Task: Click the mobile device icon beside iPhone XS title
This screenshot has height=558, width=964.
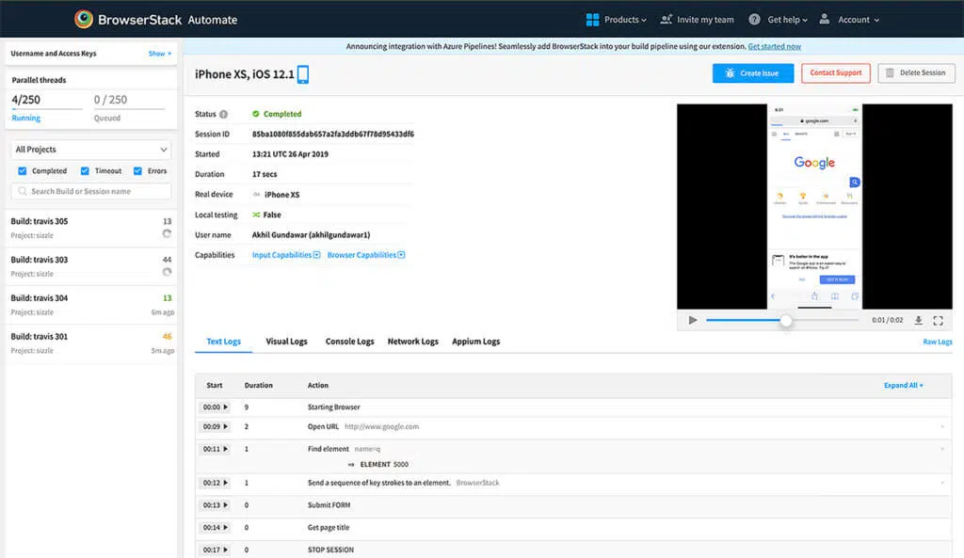Action: (x=303, y=74)
